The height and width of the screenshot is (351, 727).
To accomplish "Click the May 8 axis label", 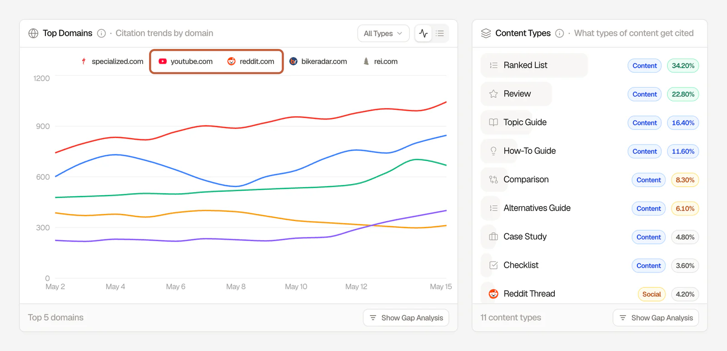I will pyautogui.click(x=236, y=287).
